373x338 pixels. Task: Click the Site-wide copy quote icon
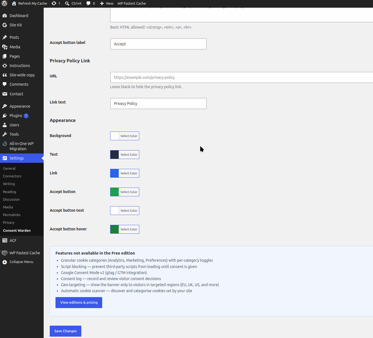(x=5, y=75)
